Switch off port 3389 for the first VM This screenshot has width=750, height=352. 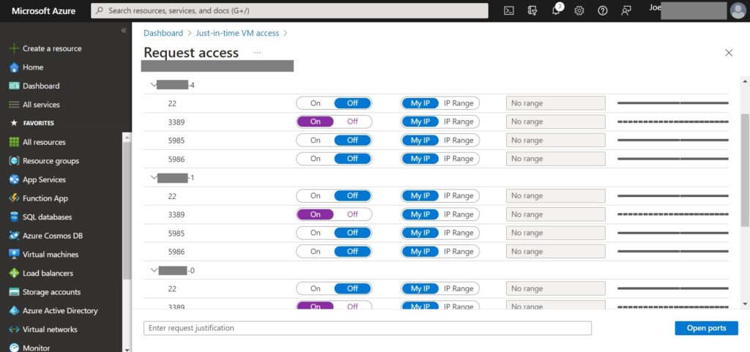coord(352,121)
